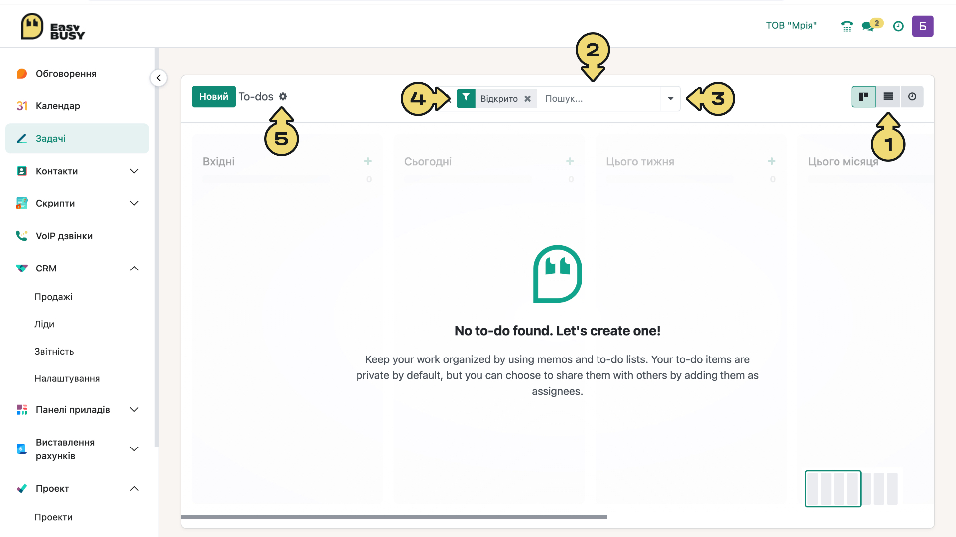956x537 pixels.
Task: Add a task in Цього тижня column with plus
Action: pyautogui.click(x=772, y=161)
